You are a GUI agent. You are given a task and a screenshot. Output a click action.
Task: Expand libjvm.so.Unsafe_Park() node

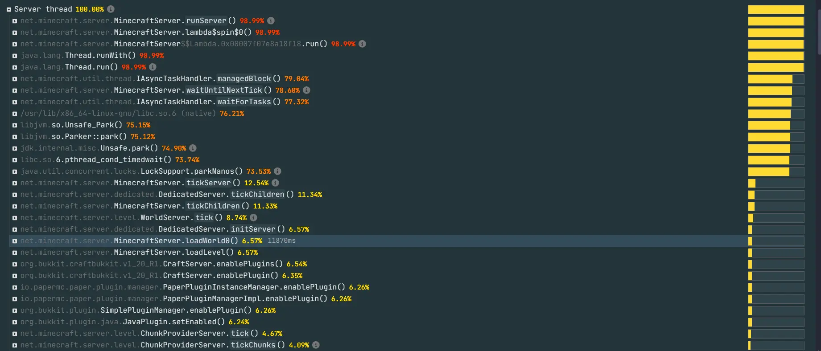15,125
